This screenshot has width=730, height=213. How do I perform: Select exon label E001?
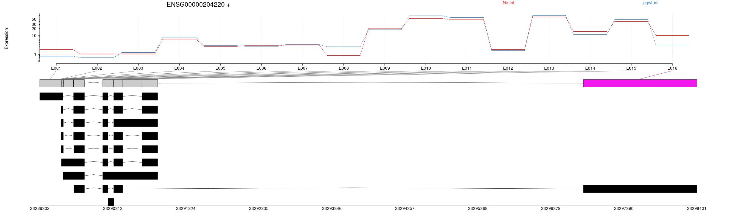click(56, 68)
